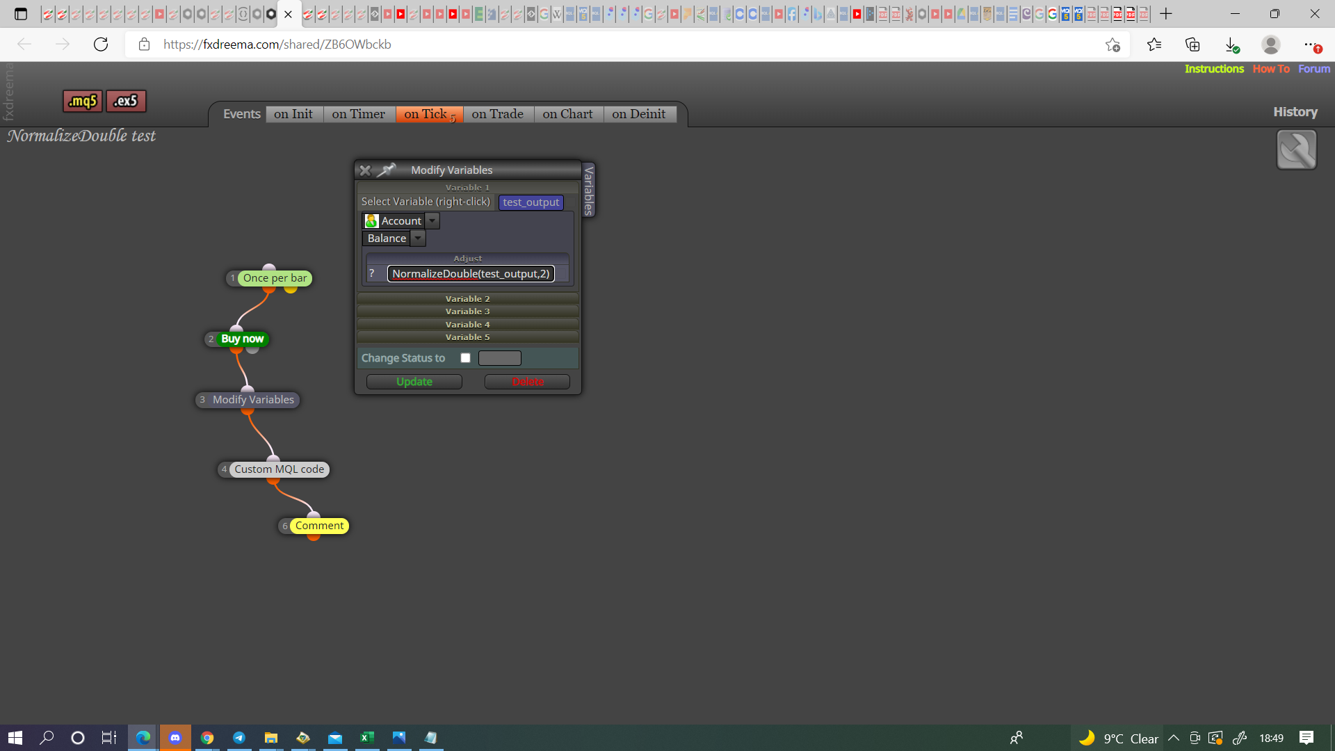Open the History panel
1335x751 pixels.
(x=1295, y=112)
